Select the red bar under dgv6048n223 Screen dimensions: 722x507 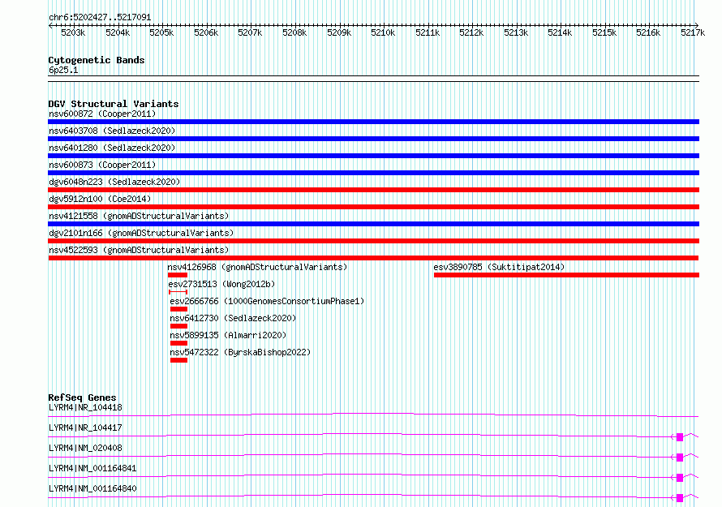click(373, 190)
